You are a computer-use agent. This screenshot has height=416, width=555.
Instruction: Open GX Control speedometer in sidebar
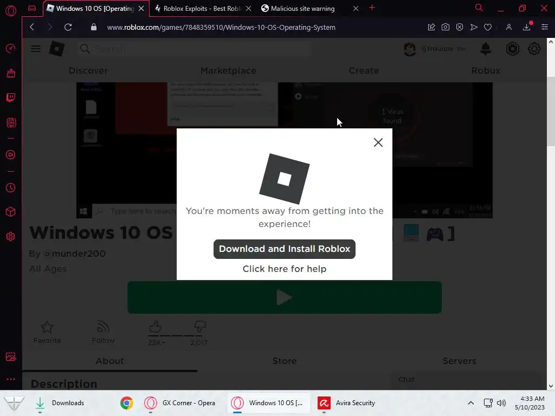pos(11,48)
